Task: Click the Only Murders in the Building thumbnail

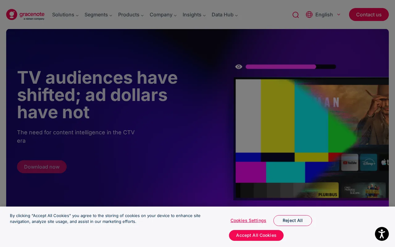Action: [363, 190]
